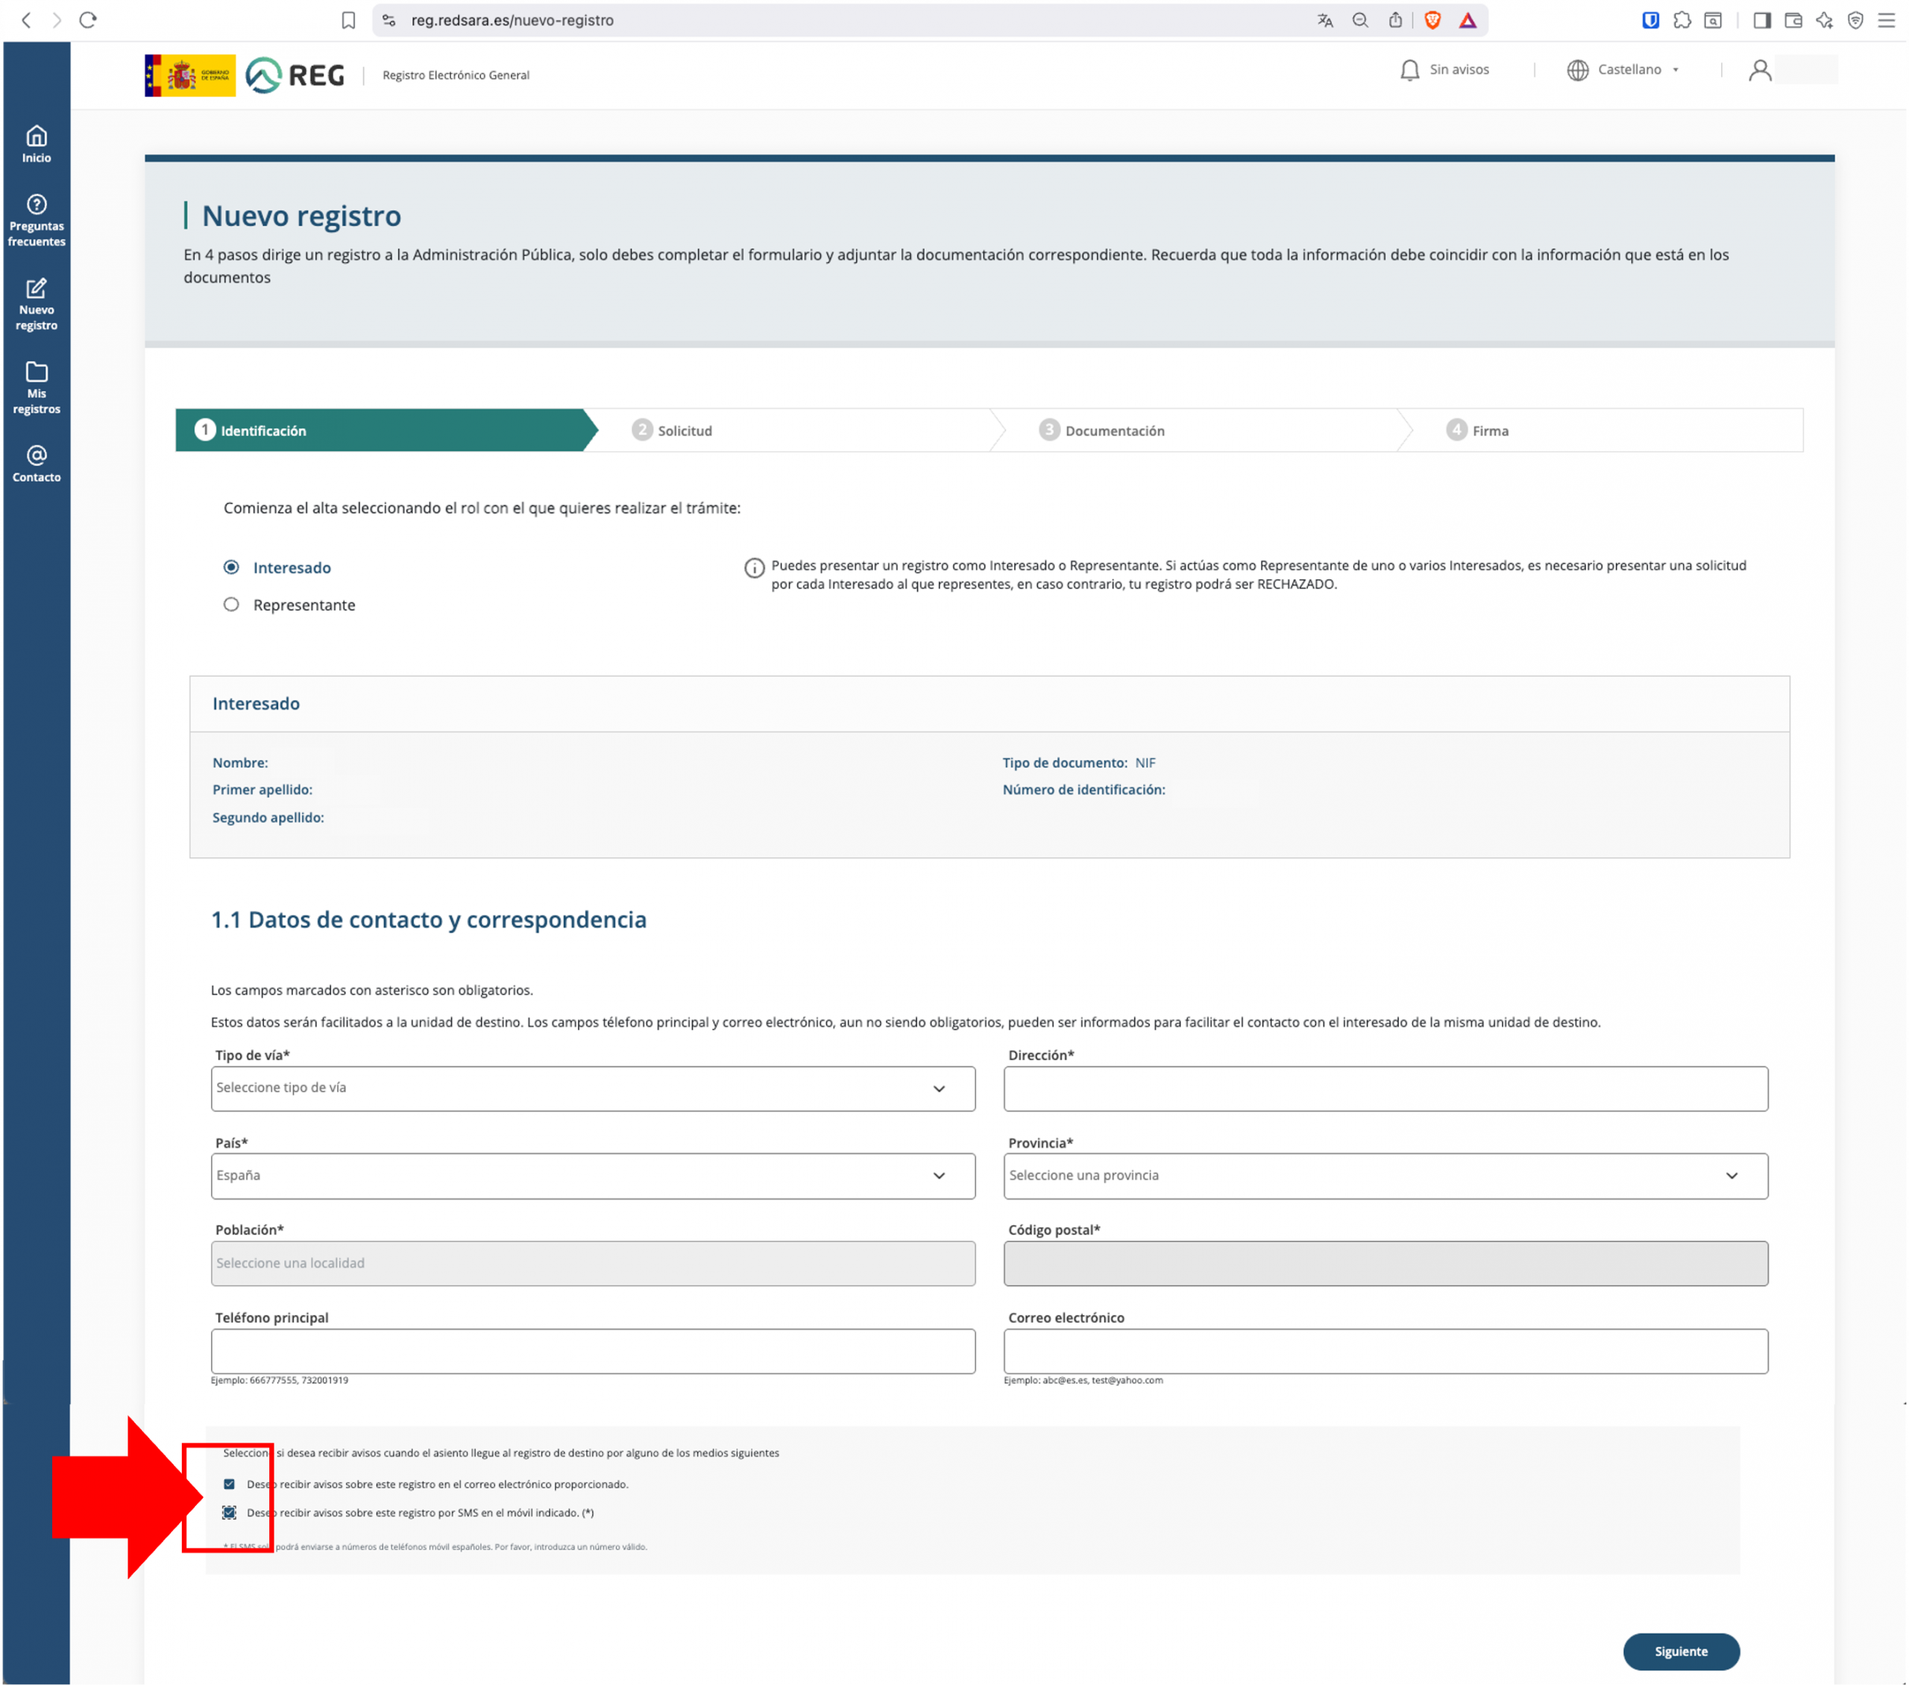Select the Interesado radio button
The height and width of the screenshot is (1685, 1909).
click(x=232, y=567)
